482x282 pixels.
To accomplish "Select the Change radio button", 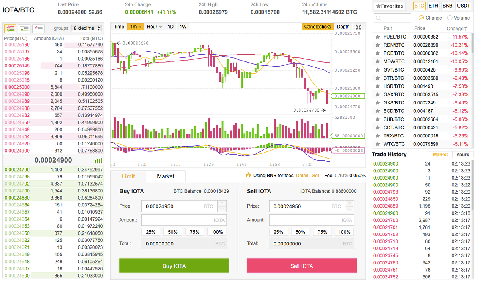I will [421, 18].
